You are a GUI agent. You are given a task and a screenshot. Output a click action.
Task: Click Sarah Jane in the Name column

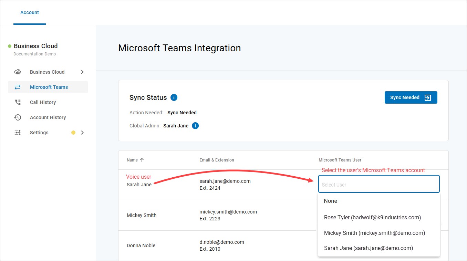click(x=139, y=185)
